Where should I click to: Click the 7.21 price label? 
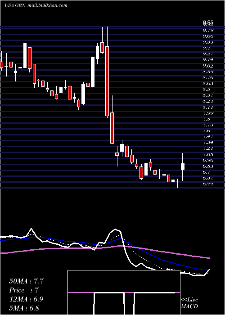click(x=208, y=148)
